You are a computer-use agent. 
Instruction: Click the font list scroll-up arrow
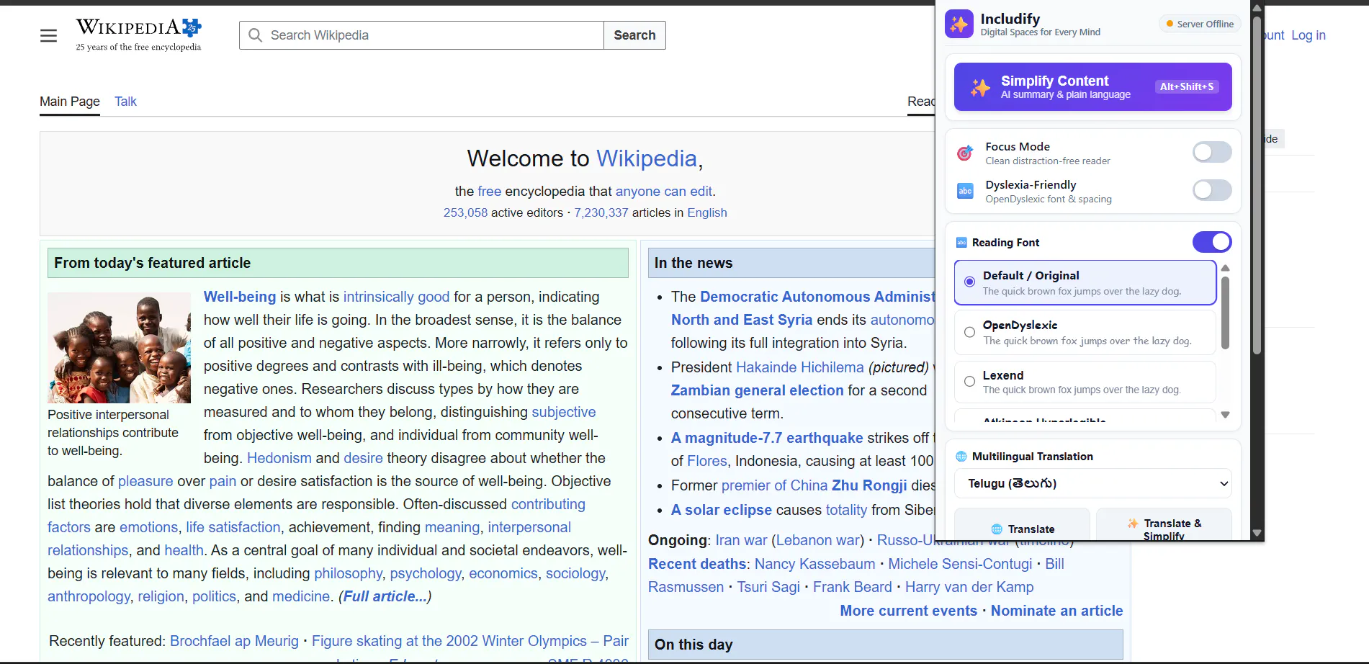coord(1225,268)
